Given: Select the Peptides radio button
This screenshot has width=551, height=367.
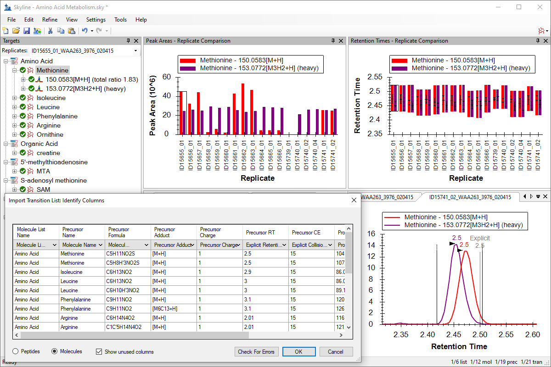Looking at the screenshot, I should [16, 351].
